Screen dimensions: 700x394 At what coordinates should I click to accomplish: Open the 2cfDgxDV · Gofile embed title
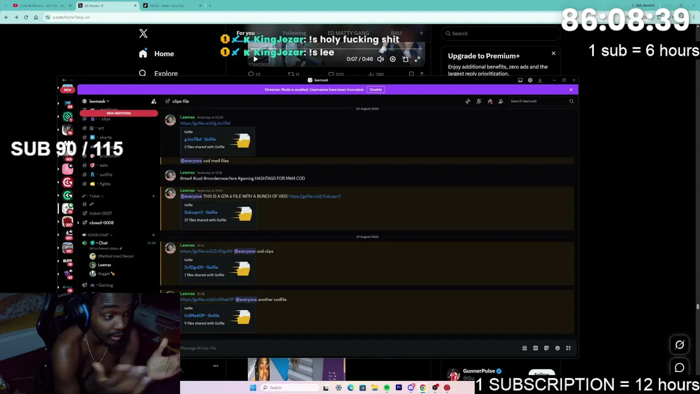point(201,267)
